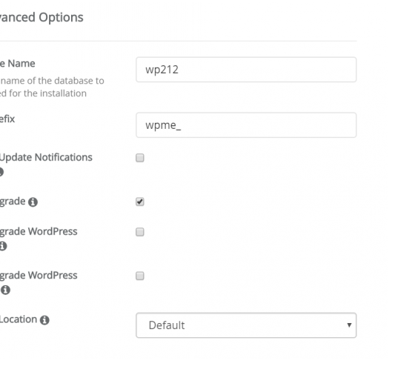Click the 'Location' label text

(x=19, y=319)
